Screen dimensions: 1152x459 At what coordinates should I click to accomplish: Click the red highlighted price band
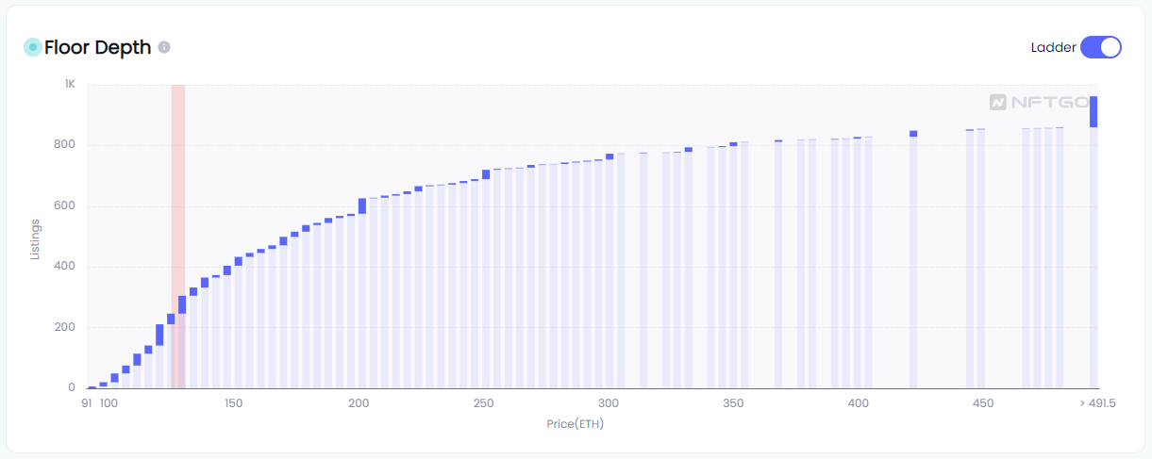[x=177, y=236]
